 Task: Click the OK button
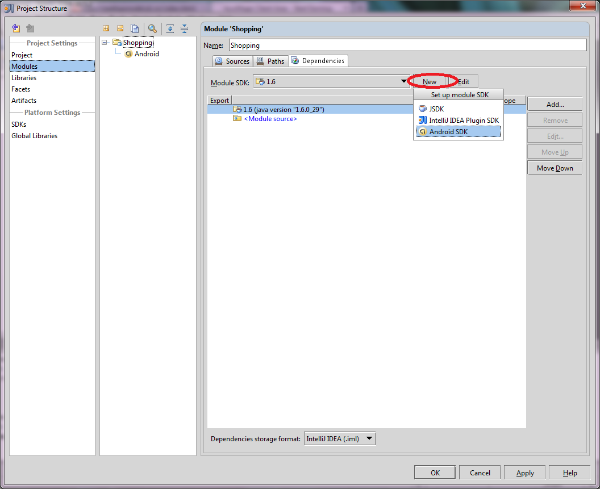coord(435,473)
